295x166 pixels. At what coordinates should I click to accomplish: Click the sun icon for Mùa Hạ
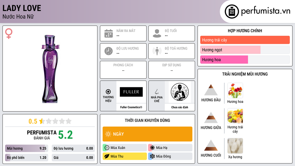(x=152, y=148)
